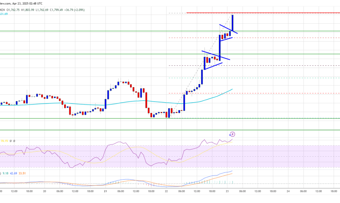The image size is (340, 203).
Task: Select the close price value C1,799.49
Action: point(57,10)
